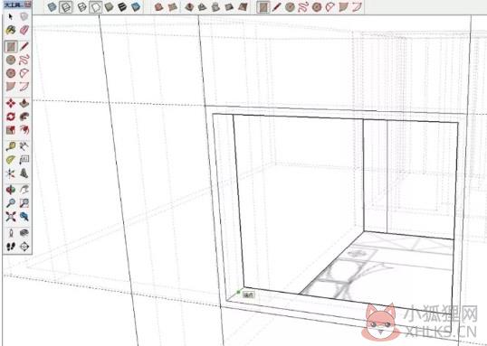This screenshot has height=346, width=487.
Task: Switch to Wireframe style
Action: tap(81, 7)
